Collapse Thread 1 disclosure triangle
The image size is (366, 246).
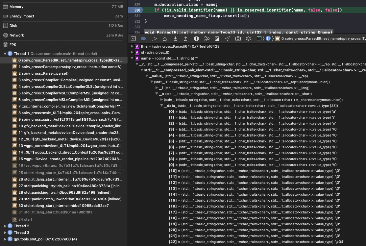(5, 54)
